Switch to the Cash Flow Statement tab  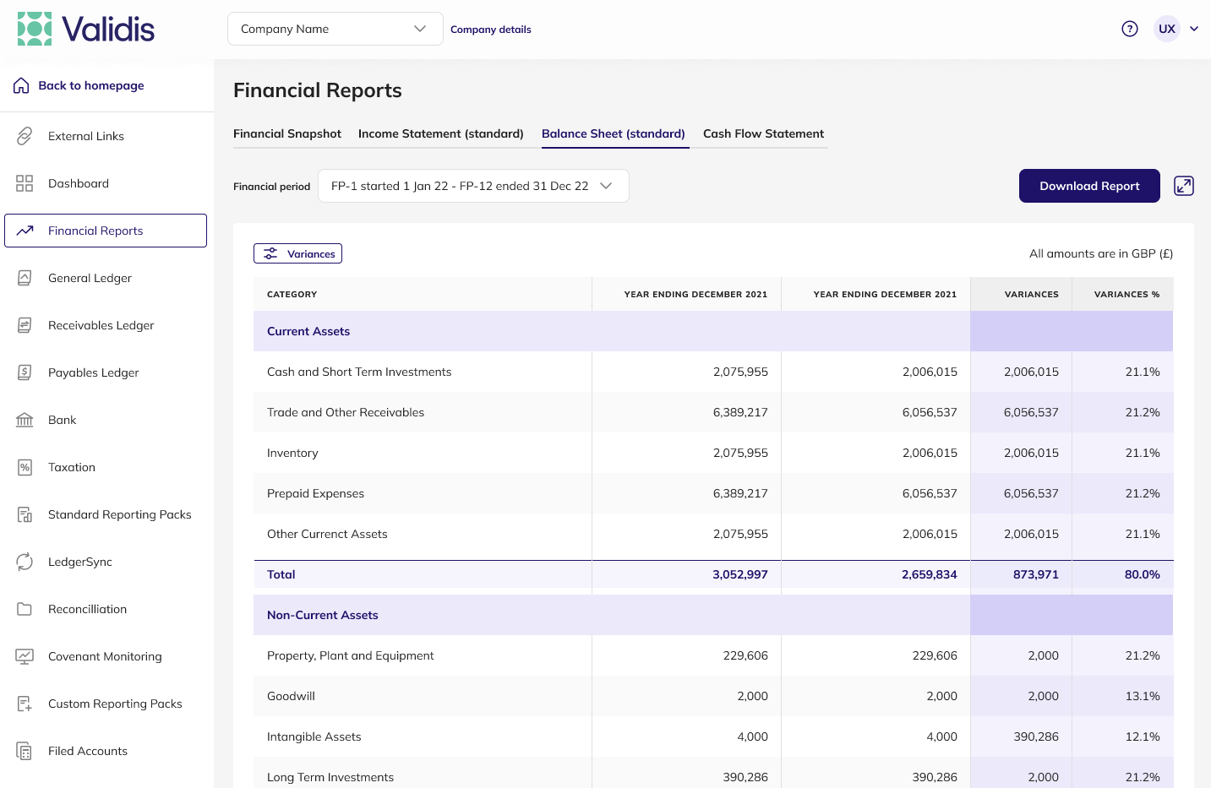click(763, 133)
